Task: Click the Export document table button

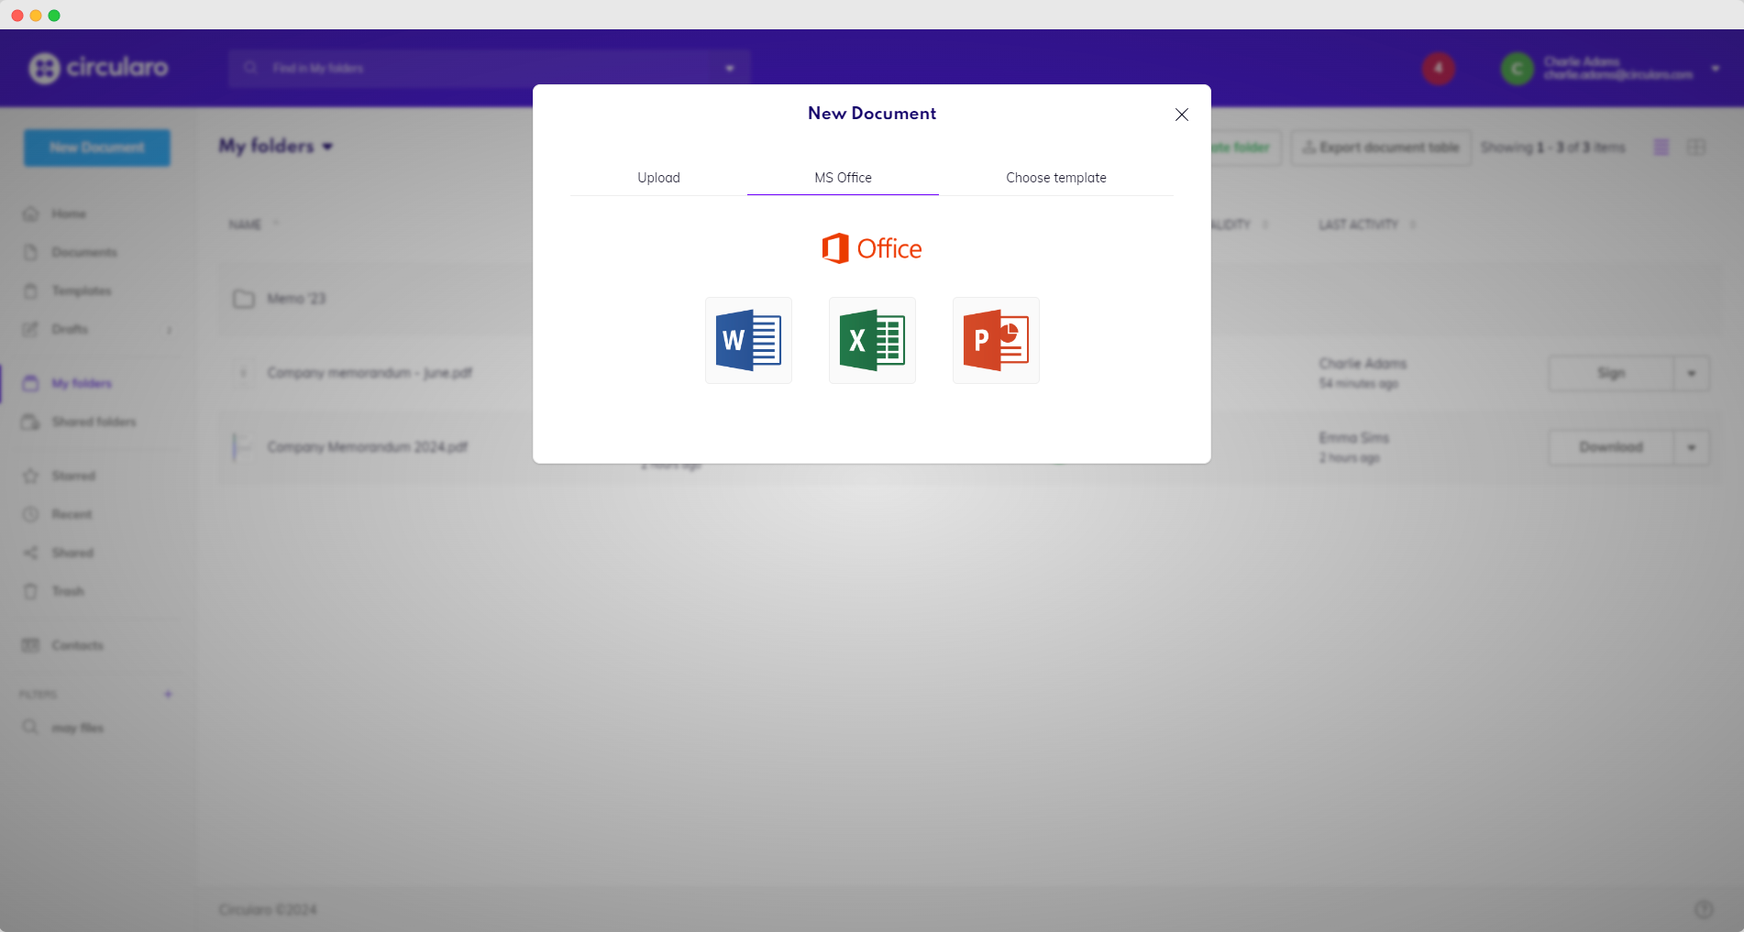Action: [1381, 148]
